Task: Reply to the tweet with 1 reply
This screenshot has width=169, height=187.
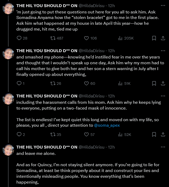Action: 19,83
